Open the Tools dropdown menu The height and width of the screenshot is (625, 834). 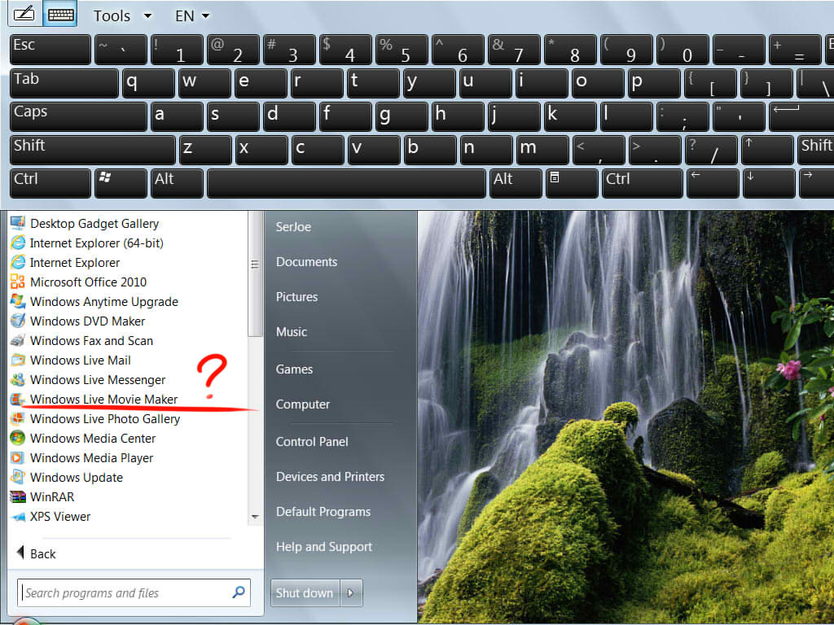tap(122, 16)
